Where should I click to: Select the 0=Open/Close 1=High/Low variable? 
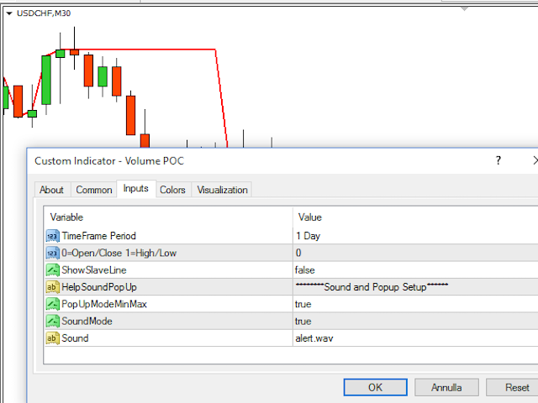click(x=119, y=253)
